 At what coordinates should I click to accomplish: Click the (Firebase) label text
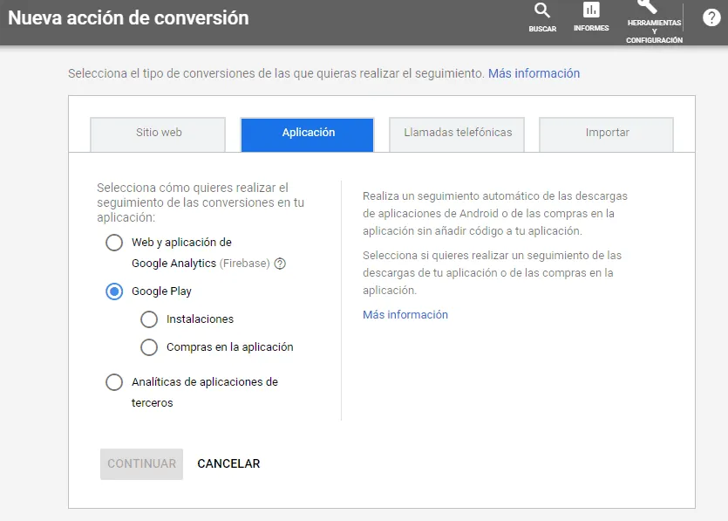coord(245,264)
